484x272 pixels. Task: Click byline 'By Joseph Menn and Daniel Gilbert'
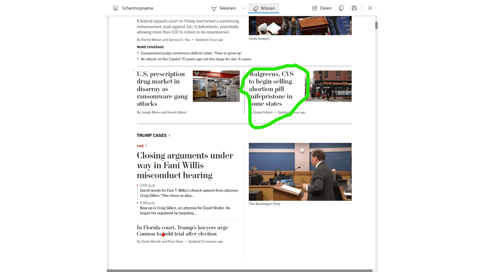[x=162, y=112]
